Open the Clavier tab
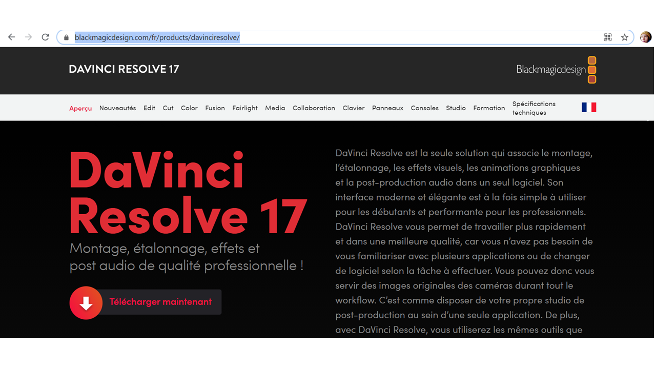This screenshot has height=369, width=656. (x=354, y=108)
